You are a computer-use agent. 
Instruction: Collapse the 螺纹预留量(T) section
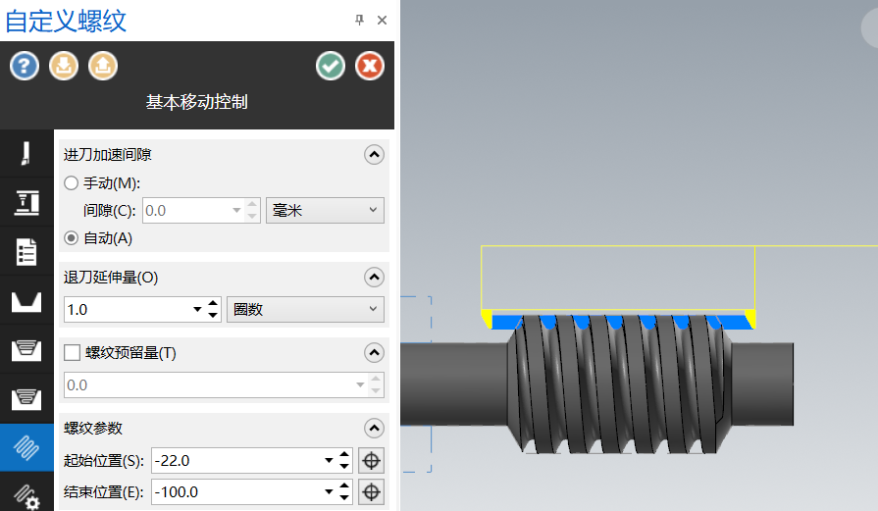pyautogui.click(x=374, y=352)
